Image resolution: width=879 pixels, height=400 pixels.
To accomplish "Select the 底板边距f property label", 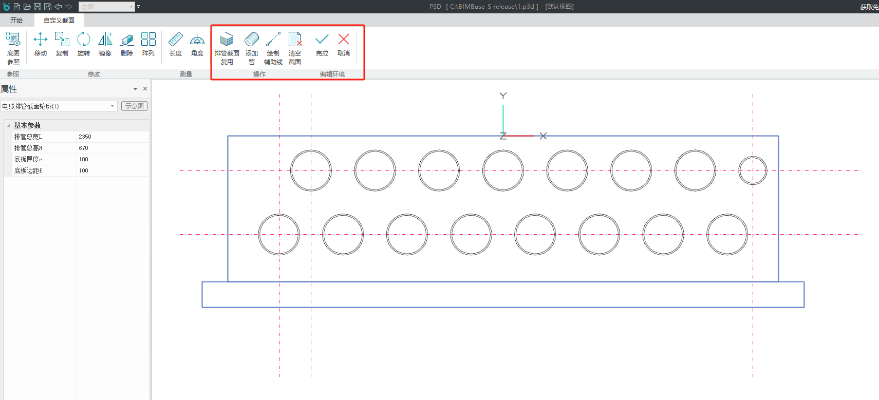I will coord(28,170).
